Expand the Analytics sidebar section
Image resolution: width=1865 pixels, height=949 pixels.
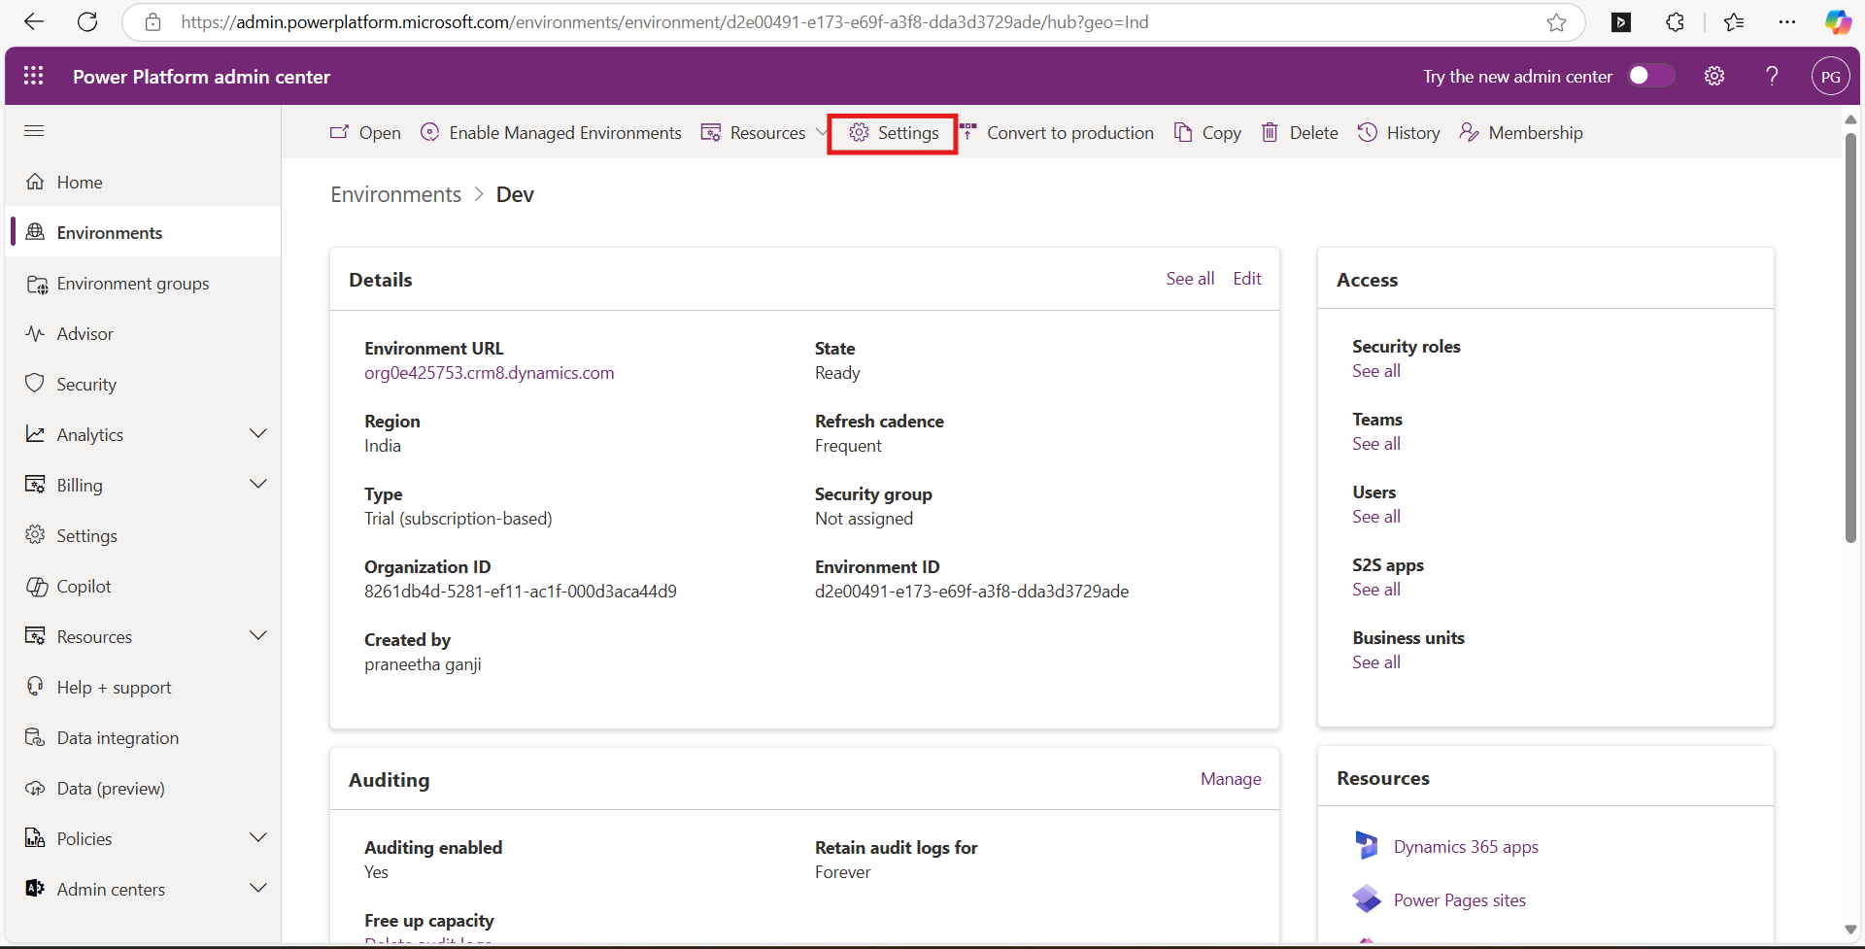pos(258,434)
